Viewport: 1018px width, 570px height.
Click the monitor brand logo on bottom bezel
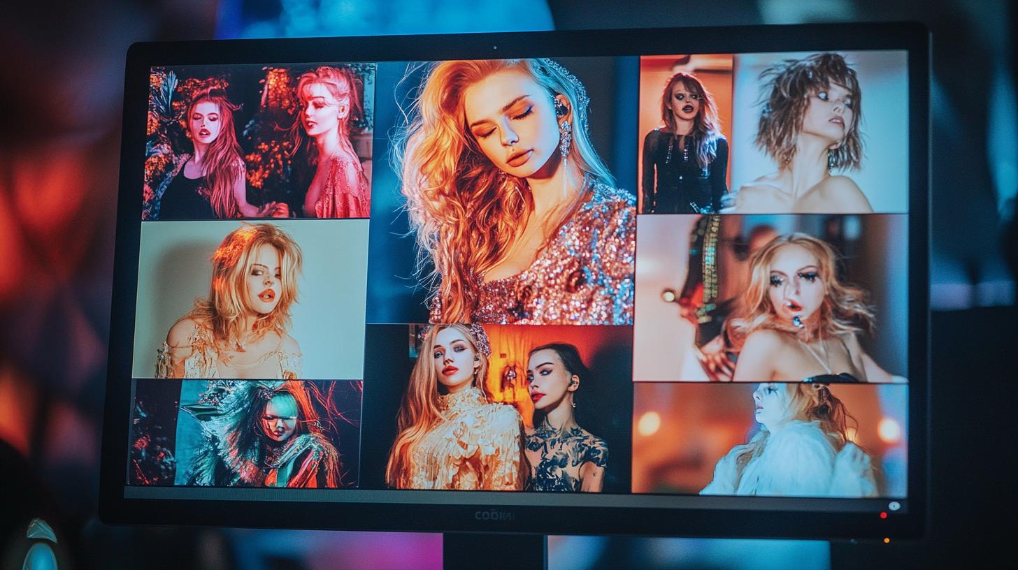pos(495,516)
